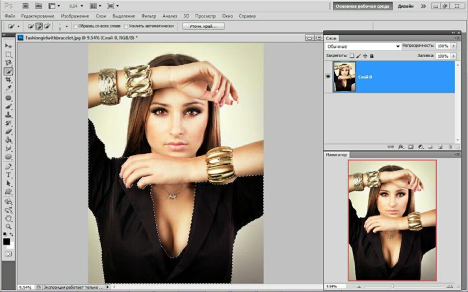The width and height of the screenshot is (468, 292).
Task: Toggle lock all padlock icon
Action: click(372, 56)
